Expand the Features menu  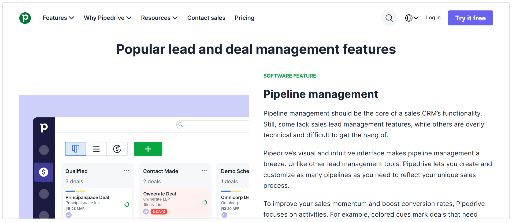[x=58, y=18]
